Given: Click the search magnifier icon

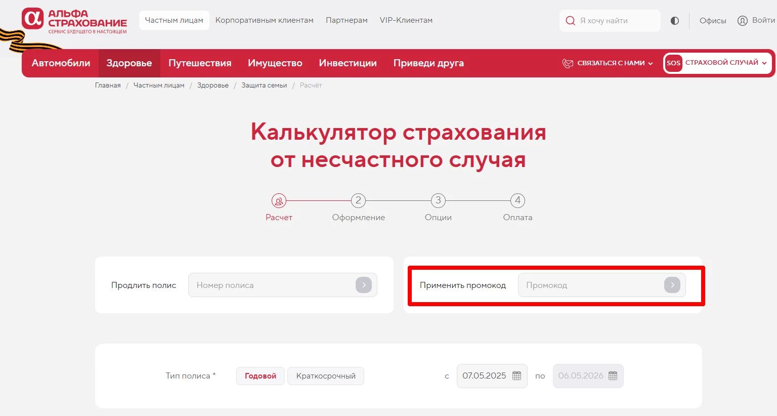Looking at the screenshot, I should pos(570,20).
